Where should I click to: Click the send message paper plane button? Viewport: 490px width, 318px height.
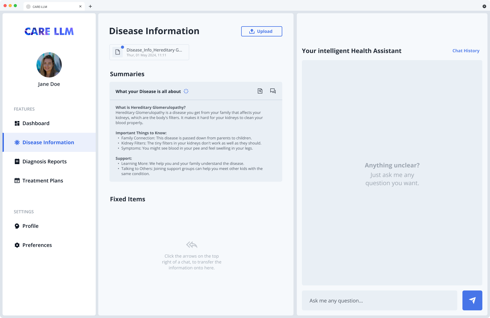pos(472,300)
